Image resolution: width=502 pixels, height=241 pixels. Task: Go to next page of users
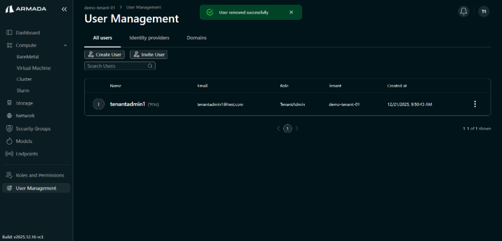point(297,129)
